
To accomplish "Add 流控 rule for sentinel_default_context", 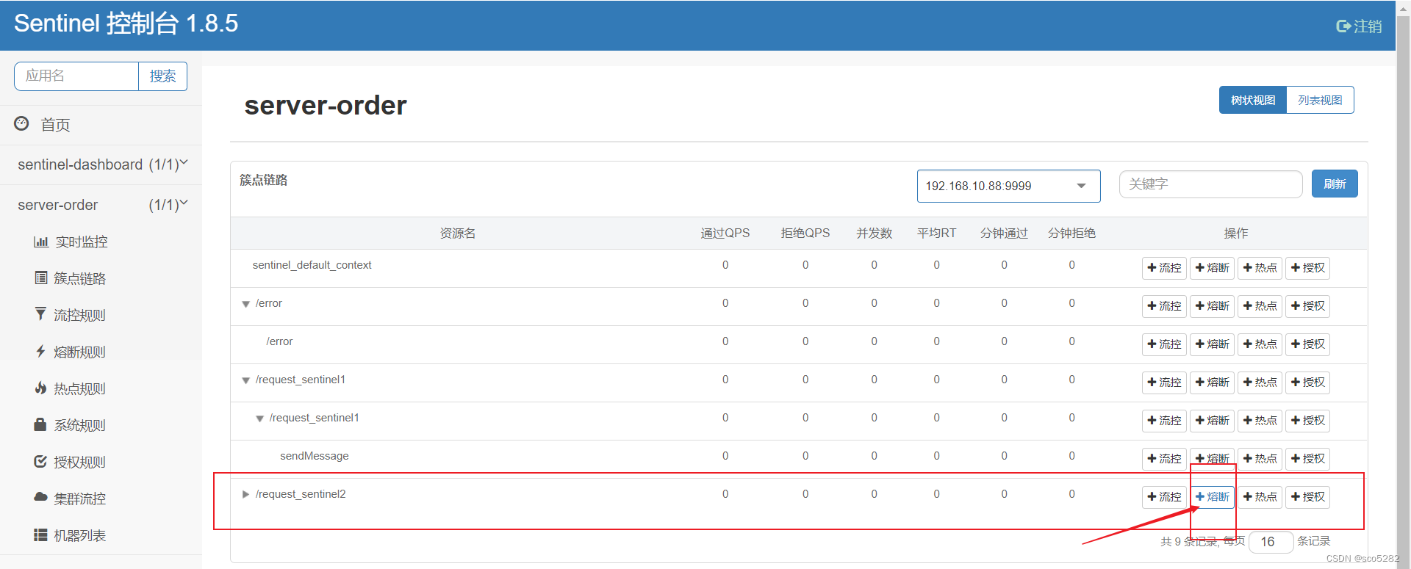I will click(x=1164, y=268).
